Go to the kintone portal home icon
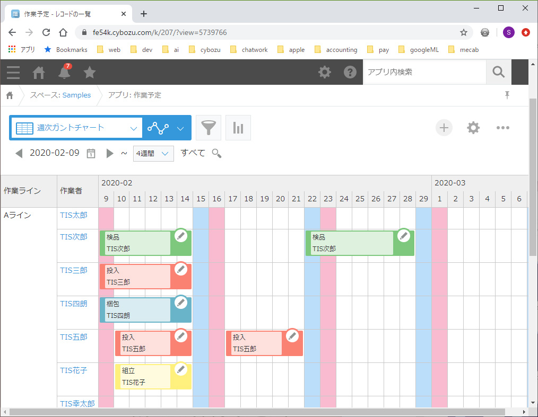This screenshot has width=538, height=417. tap(38, 72)
